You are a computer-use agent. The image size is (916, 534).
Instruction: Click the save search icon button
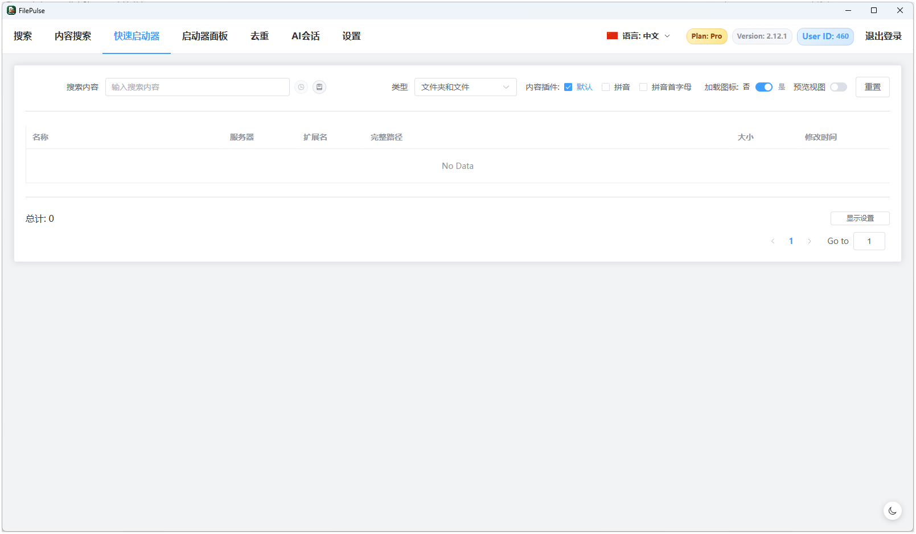(x=319, y=87)
